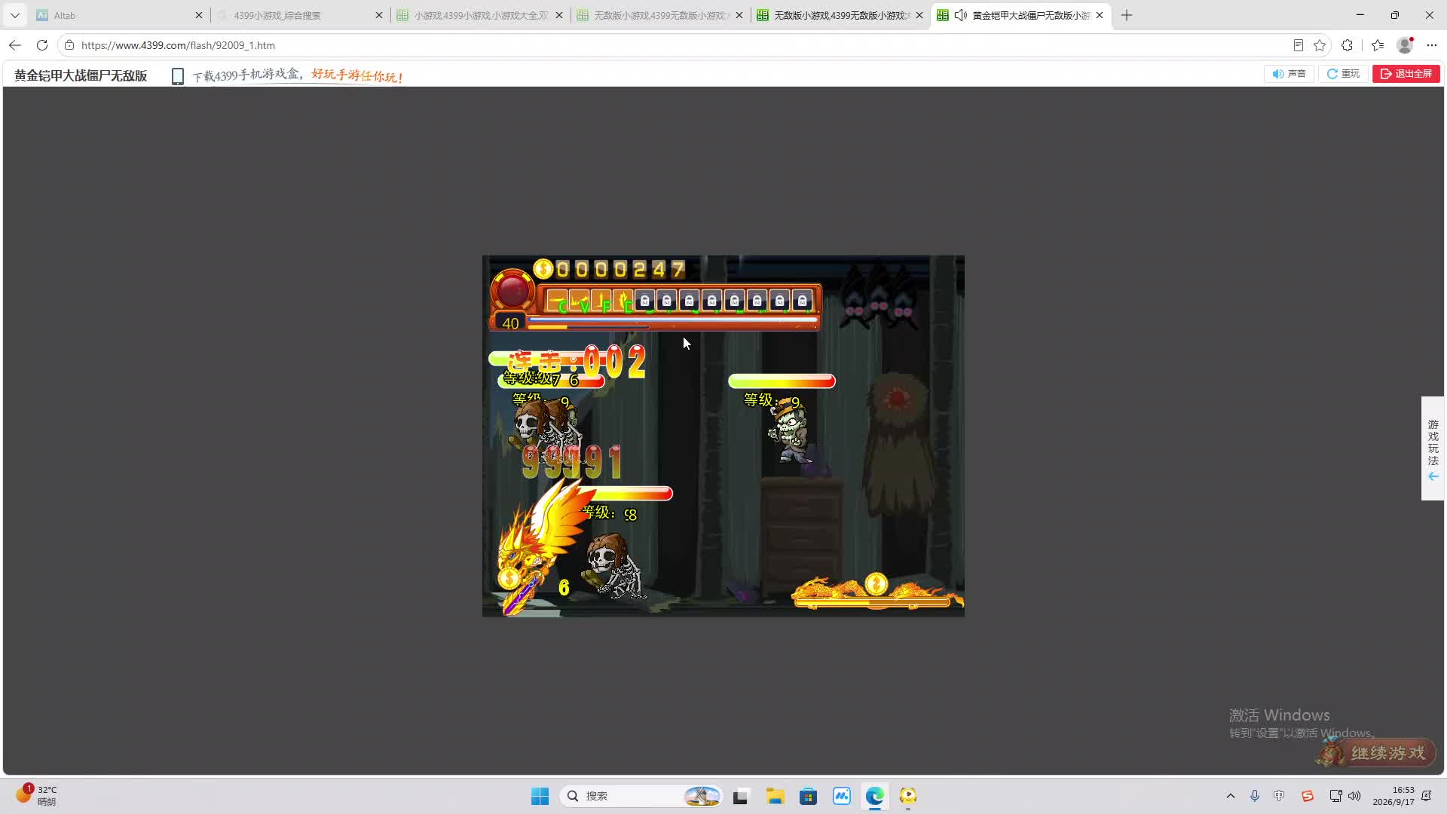This screenshot has height=814, width=1447.
Task: Show hidden system tray icons
Action: point(1231,796)
